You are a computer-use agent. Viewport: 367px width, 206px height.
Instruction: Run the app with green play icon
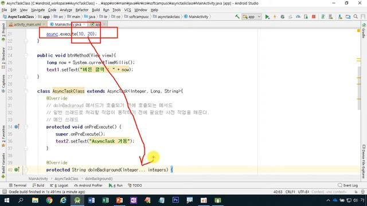pos(267,17)
